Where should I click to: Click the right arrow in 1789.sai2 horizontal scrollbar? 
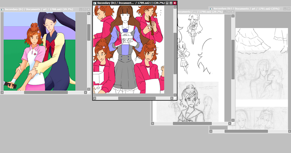click(172, 98)
